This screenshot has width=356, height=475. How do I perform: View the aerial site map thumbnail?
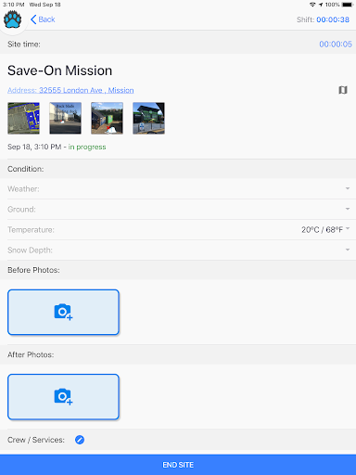coord(23,118)
